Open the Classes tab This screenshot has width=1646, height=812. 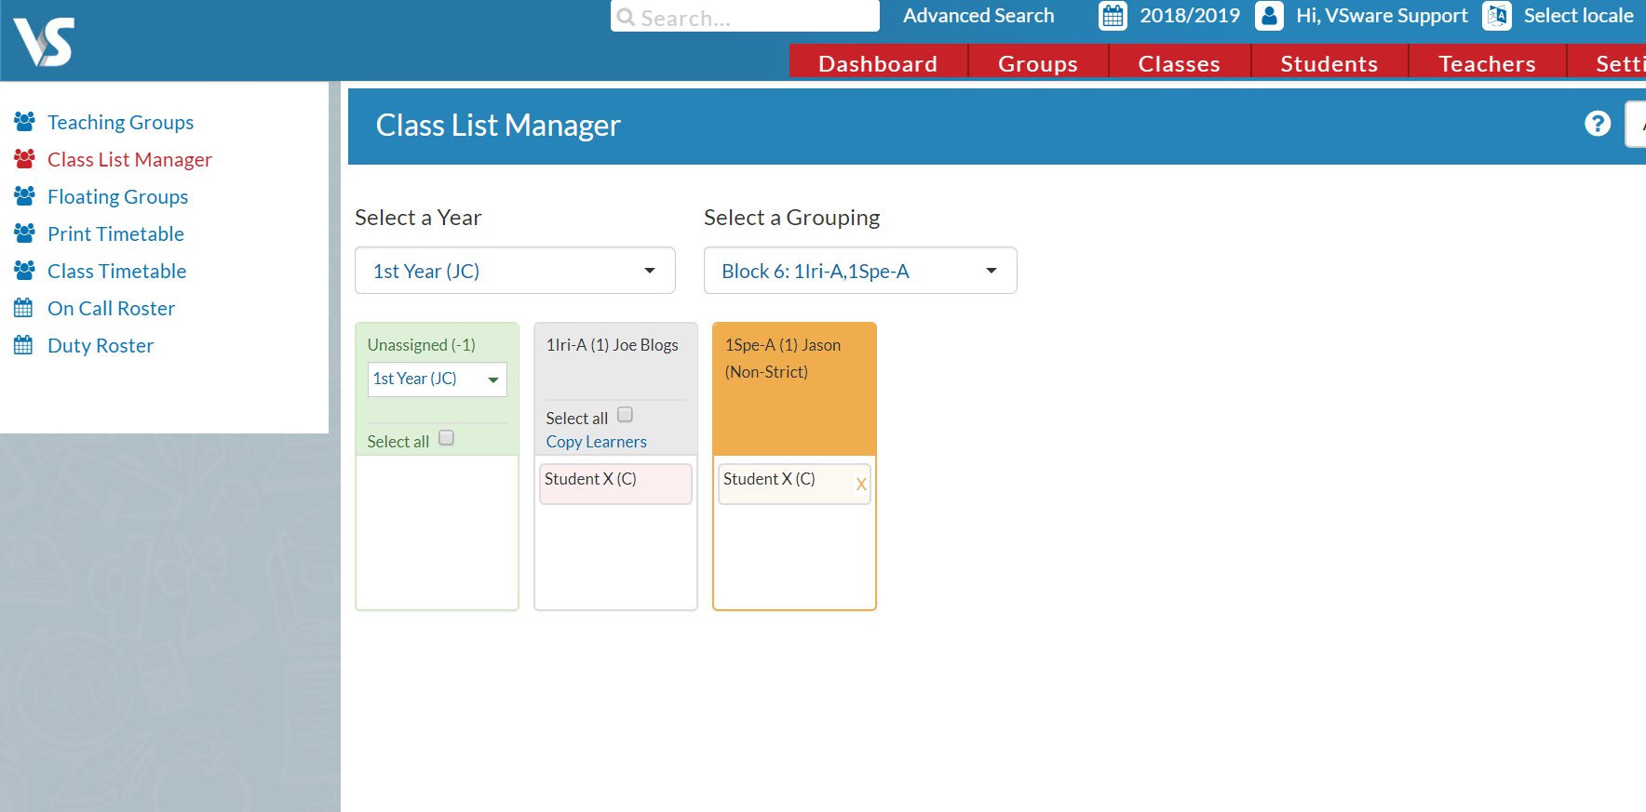tap(1180, 63)
